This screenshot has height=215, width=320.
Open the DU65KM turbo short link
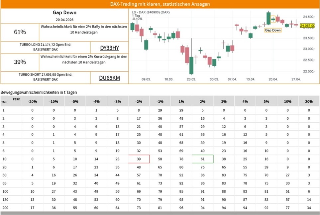(x=109, y=78)
